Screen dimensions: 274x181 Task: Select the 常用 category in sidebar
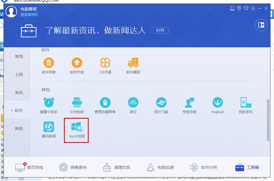tap(19, 56)
